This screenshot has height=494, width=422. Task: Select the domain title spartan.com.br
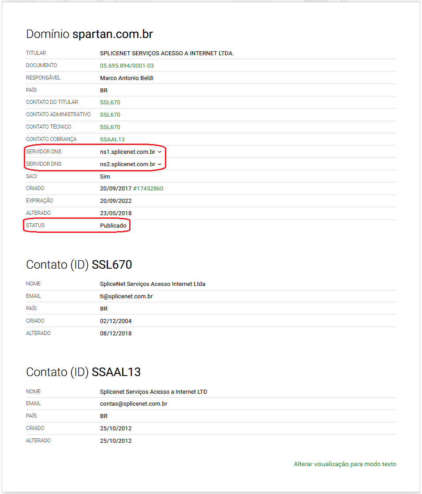coord(112,34)
